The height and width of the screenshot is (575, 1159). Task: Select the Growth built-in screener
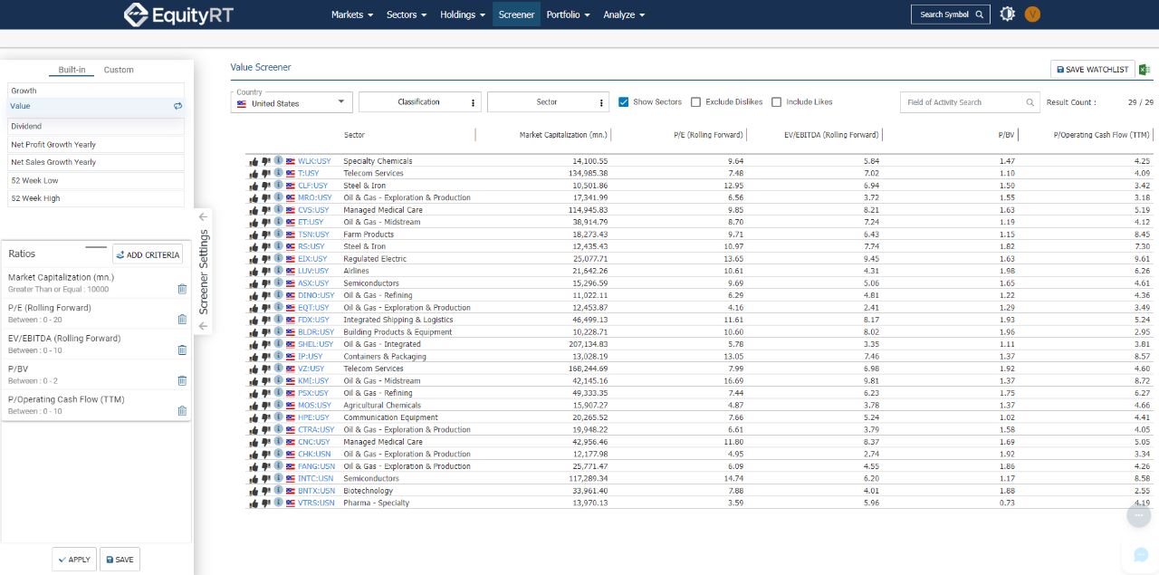(x=96, y=91)
